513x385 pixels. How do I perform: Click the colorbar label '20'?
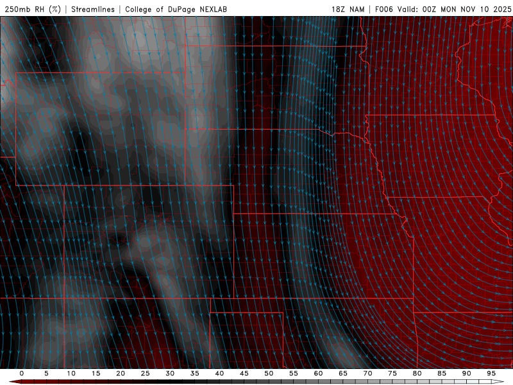[121, 373]
